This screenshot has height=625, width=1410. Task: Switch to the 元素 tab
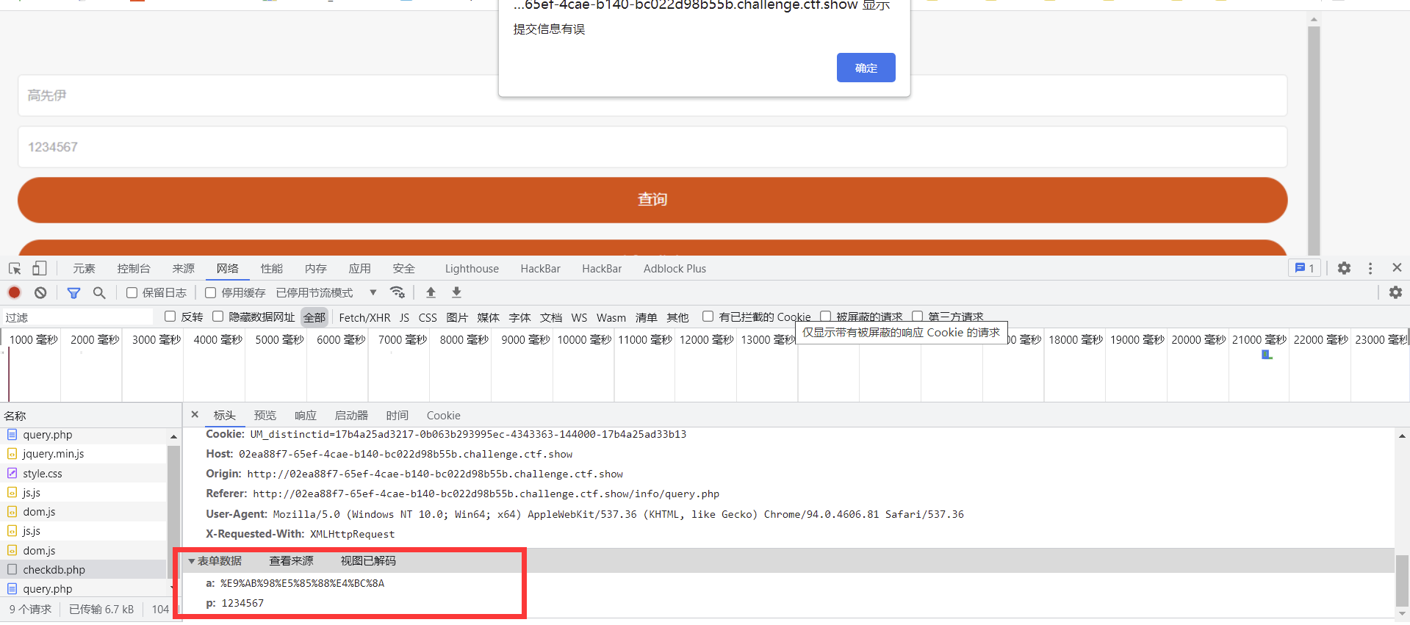click(84, 269)
